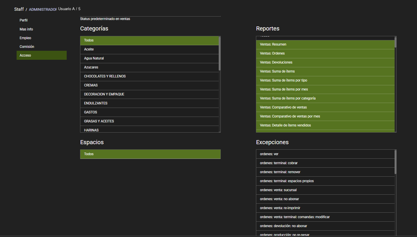Select the ENDULZANTES category
Screen dimensions: 417x237
point(149,104)
